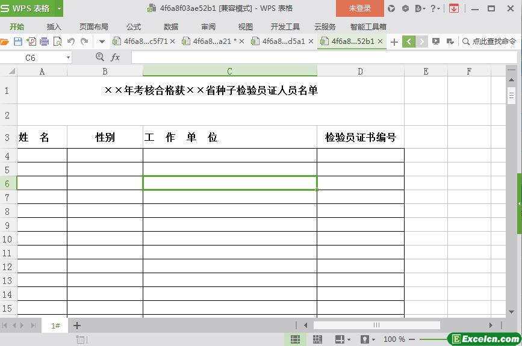
Task: Click the hexagon icon in title bar
Action: pyautogui.click(x=405, y=8)
